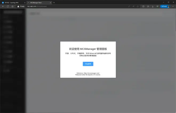The image size is (176, 113).
Task: Open the browser home page
Action: [x=13, y=6]
